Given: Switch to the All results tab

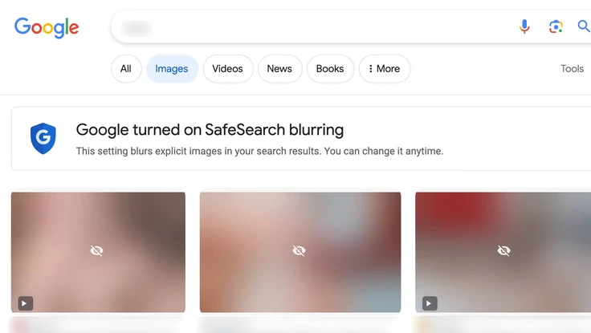Looking at the screenshot, I should point(126,69).
